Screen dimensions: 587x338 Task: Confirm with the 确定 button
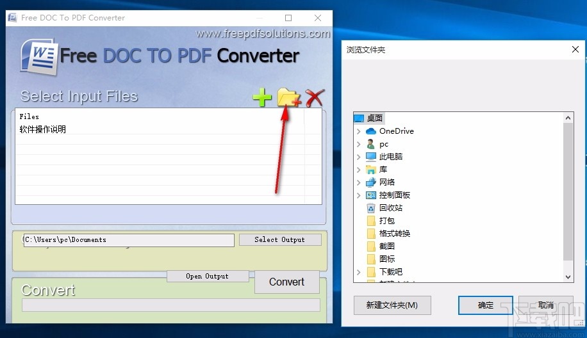coord(486,305)
